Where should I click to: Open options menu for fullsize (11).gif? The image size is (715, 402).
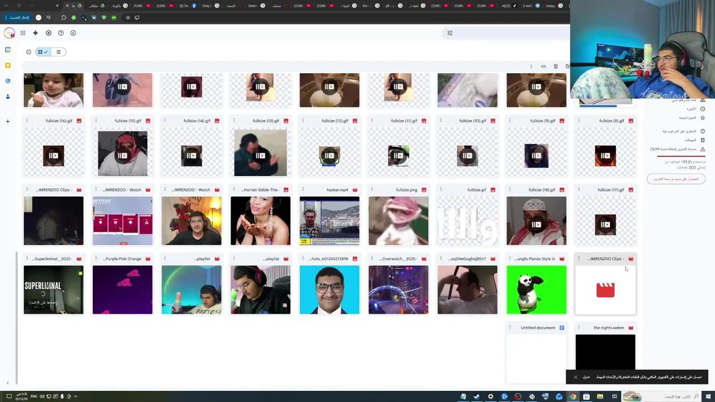coord(371,121)
